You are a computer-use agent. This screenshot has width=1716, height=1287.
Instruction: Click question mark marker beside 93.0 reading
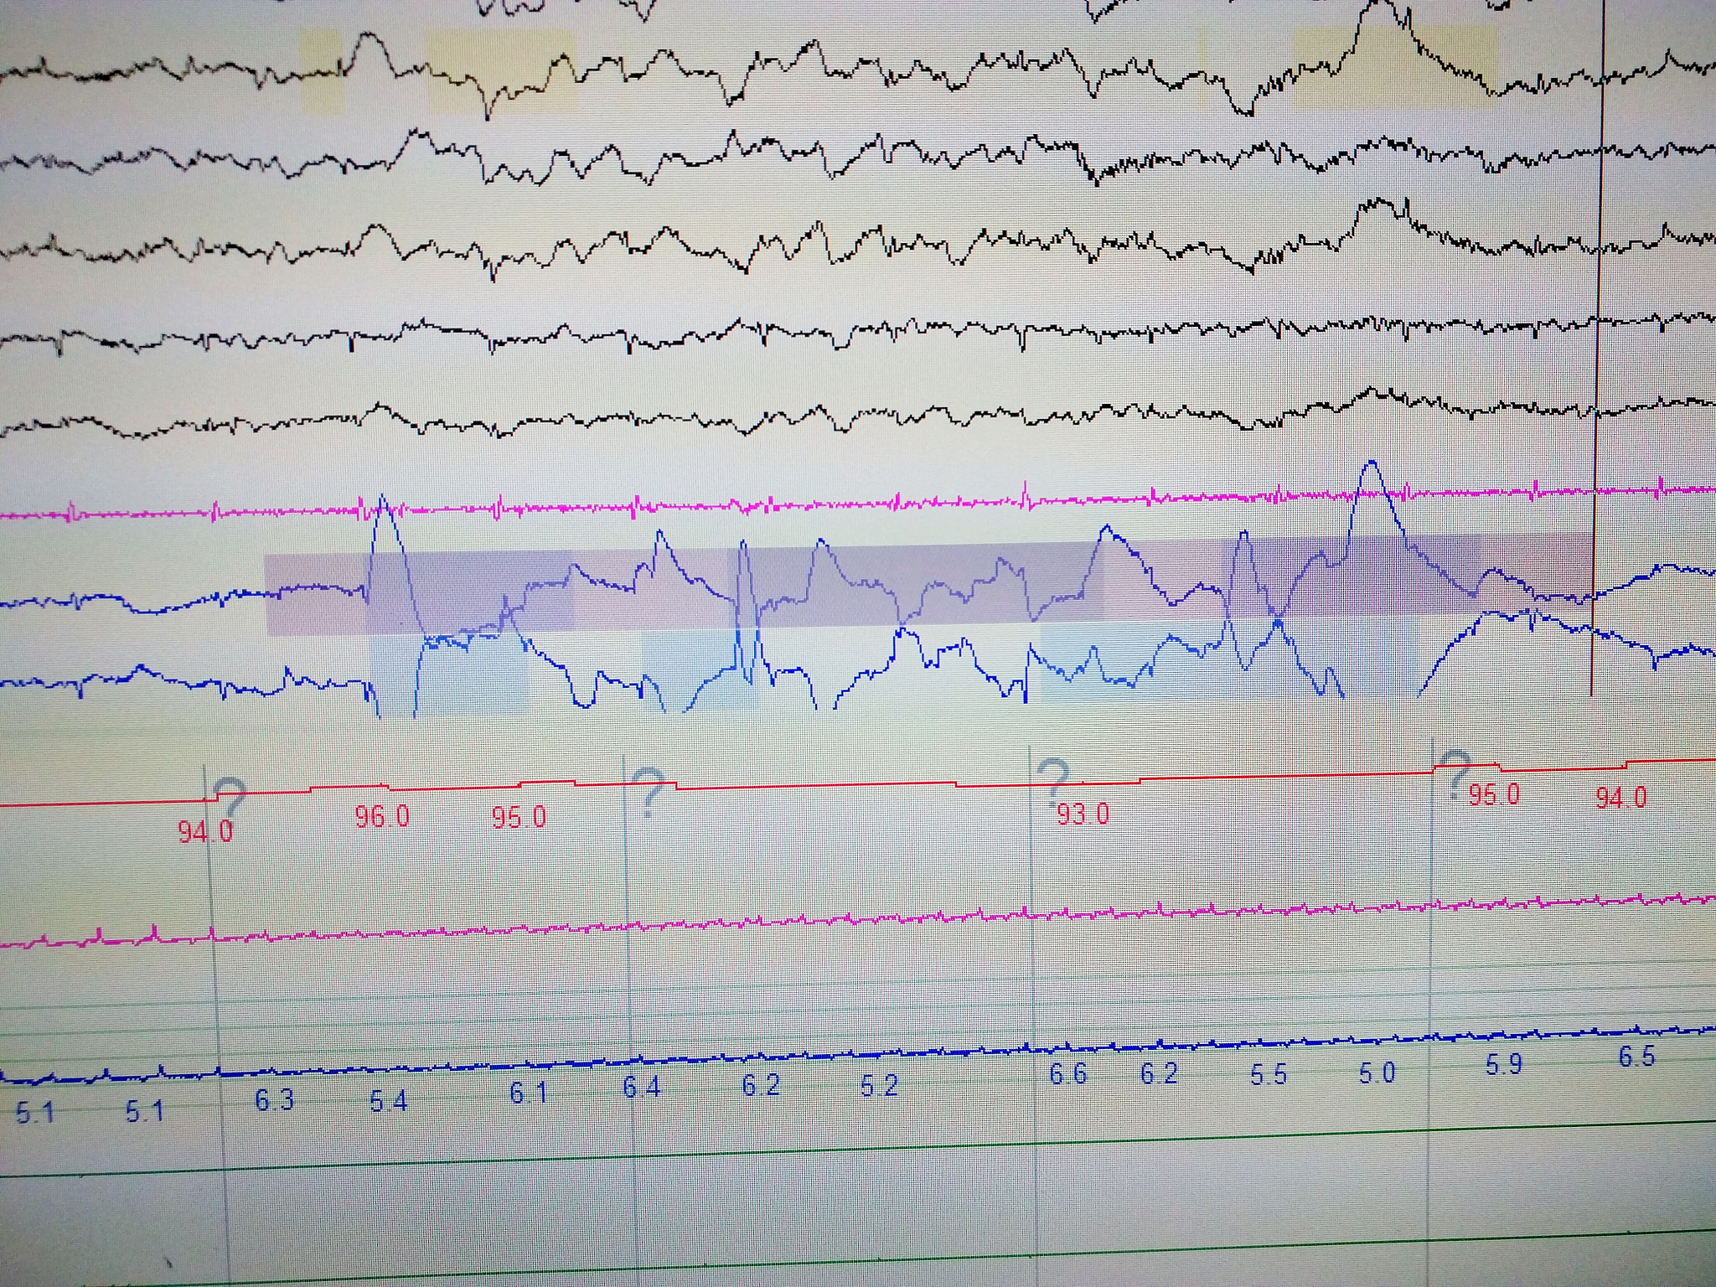coord(1054,780)
